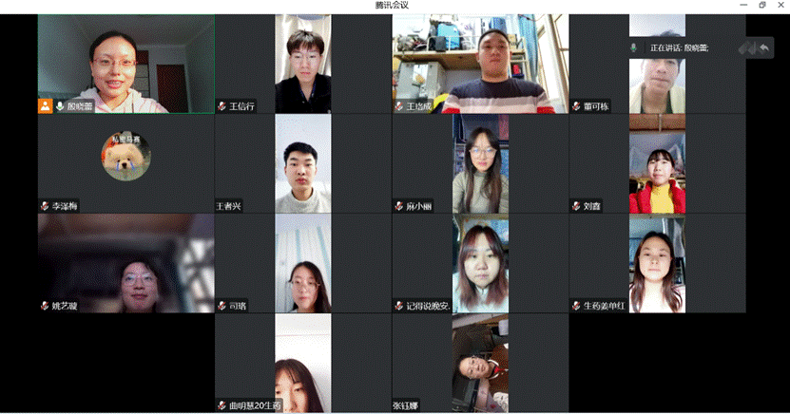Click the green mic icon in the speaking bar
The width and height of the screenshot is (790, 414).
click(634, 47)
